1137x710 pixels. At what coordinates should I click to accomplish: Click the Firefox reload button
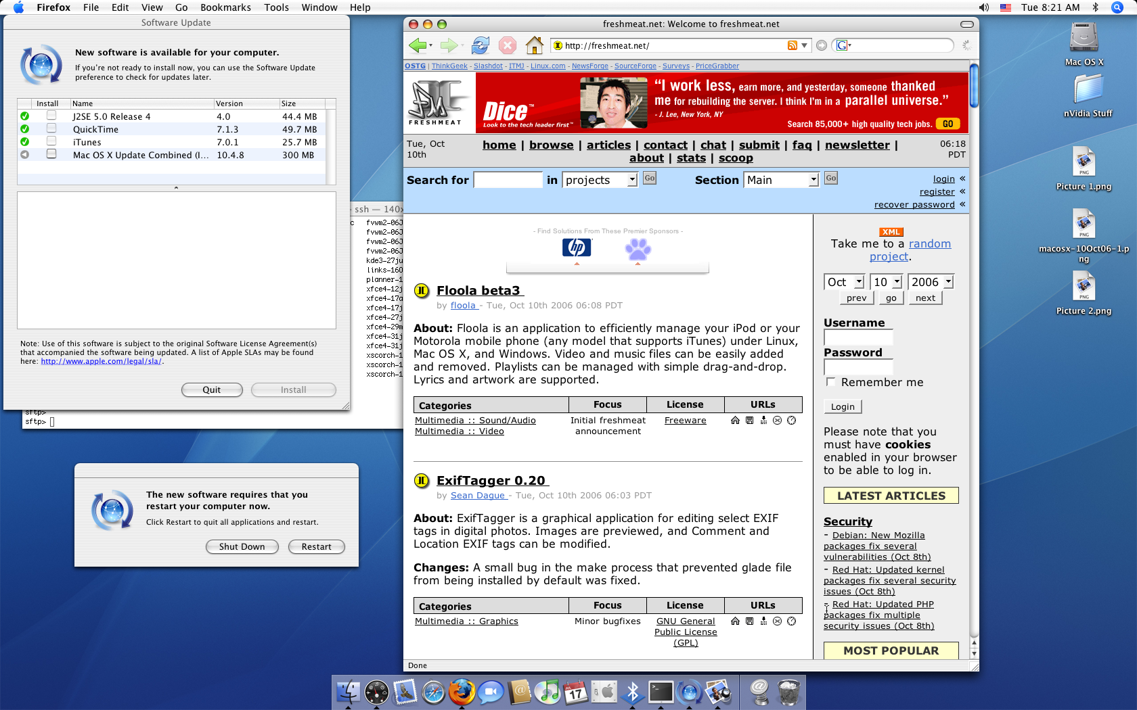coord(481,45)
